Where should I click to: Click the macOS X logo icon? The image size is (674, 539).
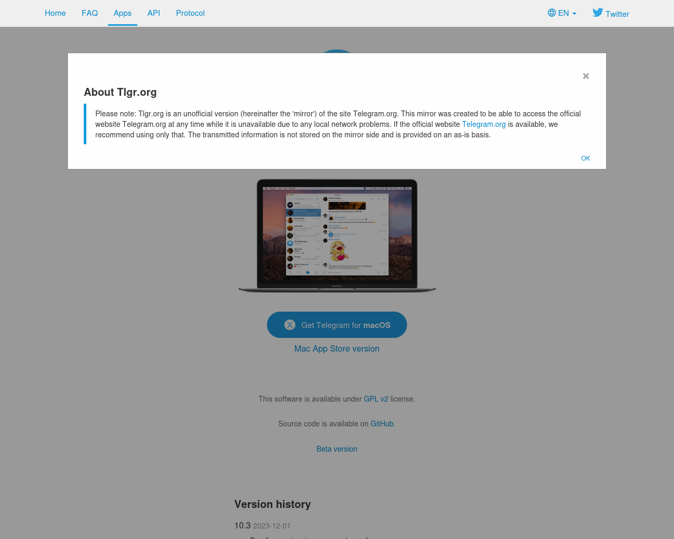pos(290,325)
